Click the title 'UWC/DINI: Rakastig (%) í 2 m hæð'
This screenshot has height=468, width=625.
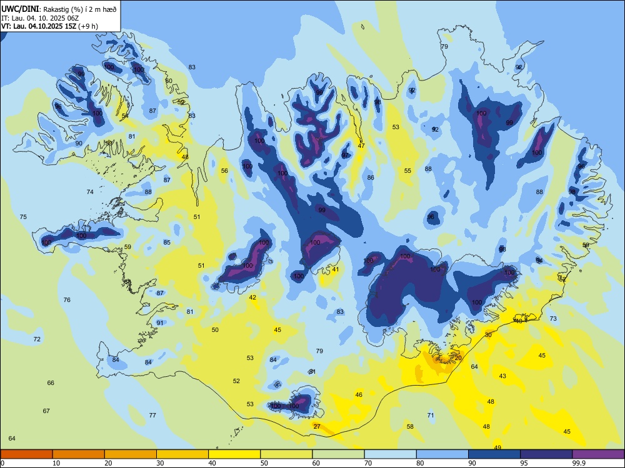click(59, 9)
